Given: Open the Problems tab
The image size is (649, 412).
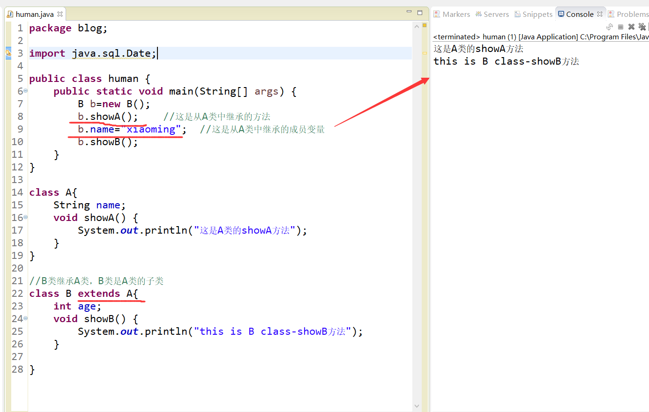Looking at the screenshot, I should click(629, 14).
